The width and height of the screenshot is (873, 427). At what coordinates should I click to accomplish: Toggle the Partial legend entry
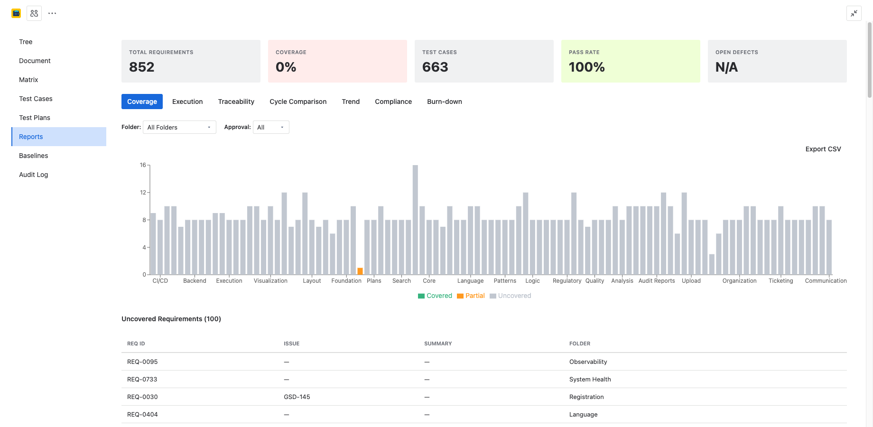pyautogui.click(x=471, y=296)
